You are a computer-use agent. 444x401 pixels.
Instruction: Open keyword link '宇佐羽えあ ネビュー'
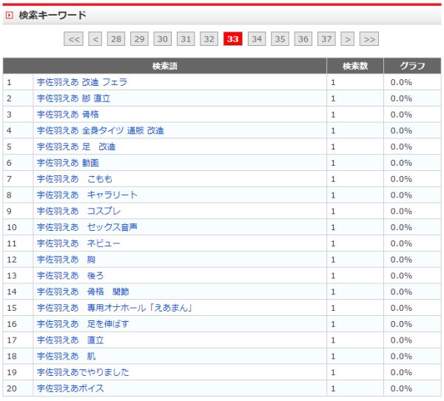click(78, 243)
